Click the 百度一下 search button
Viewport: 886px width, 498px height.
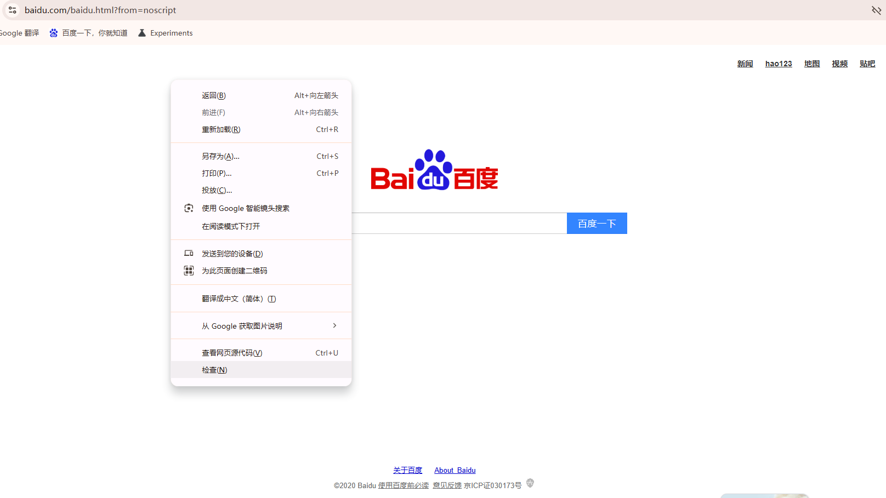click(597, 223)
